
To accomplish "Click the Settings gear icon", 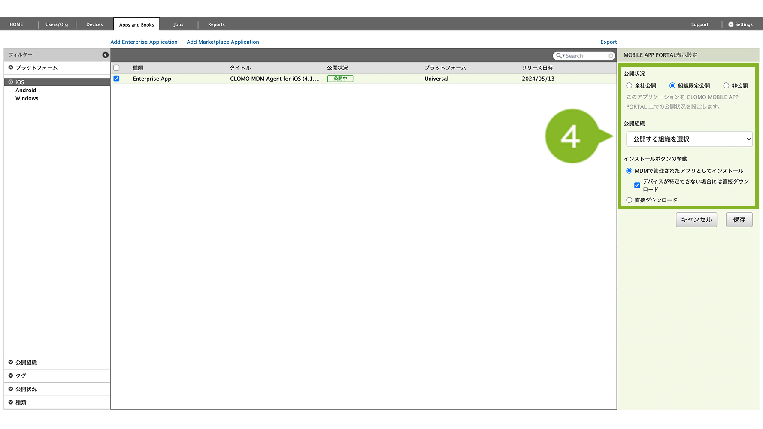I will [x=731, y=24].
